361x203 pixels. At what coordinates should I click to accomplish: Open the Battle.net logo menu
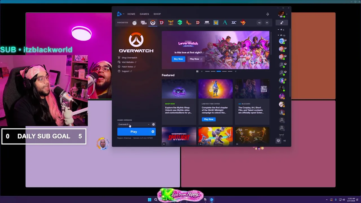coord(120,14)
